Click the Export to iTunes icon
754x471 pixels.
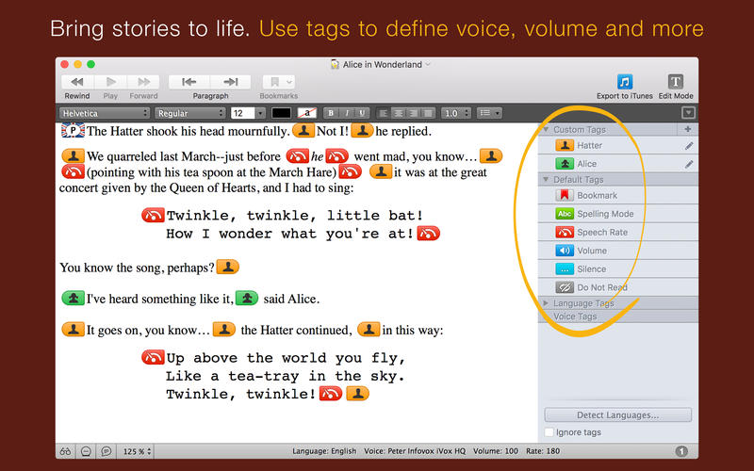(625, 82)
